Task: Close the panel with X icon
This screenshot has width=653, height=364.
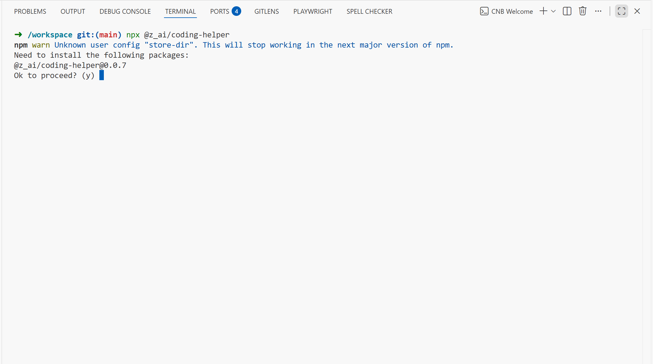Action: tap(637, 11)
